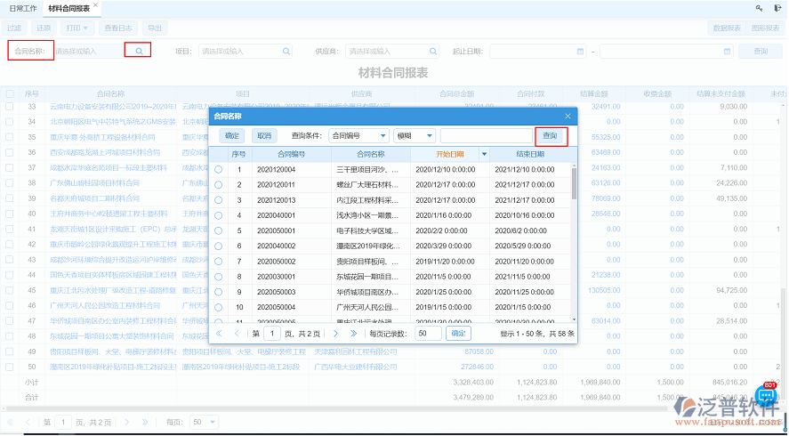Screen dimensions: 789x436
Task: Tick the checkbox for row 35
Action: [x=10, y=137]
